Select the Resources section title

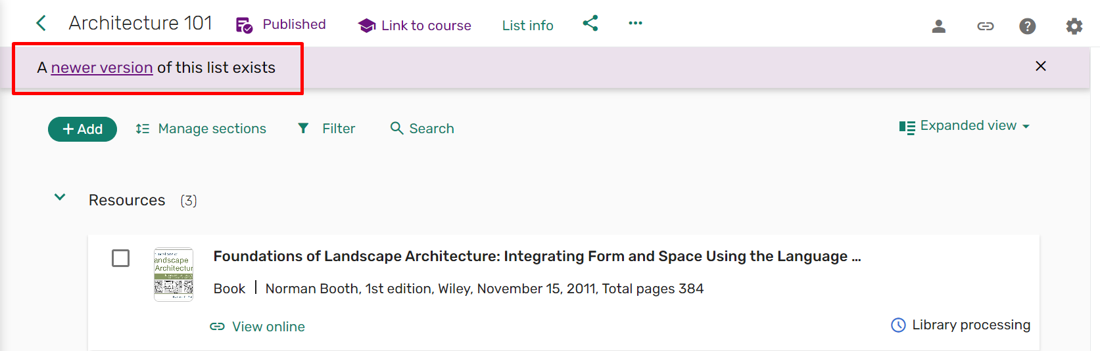click(127, 200)
